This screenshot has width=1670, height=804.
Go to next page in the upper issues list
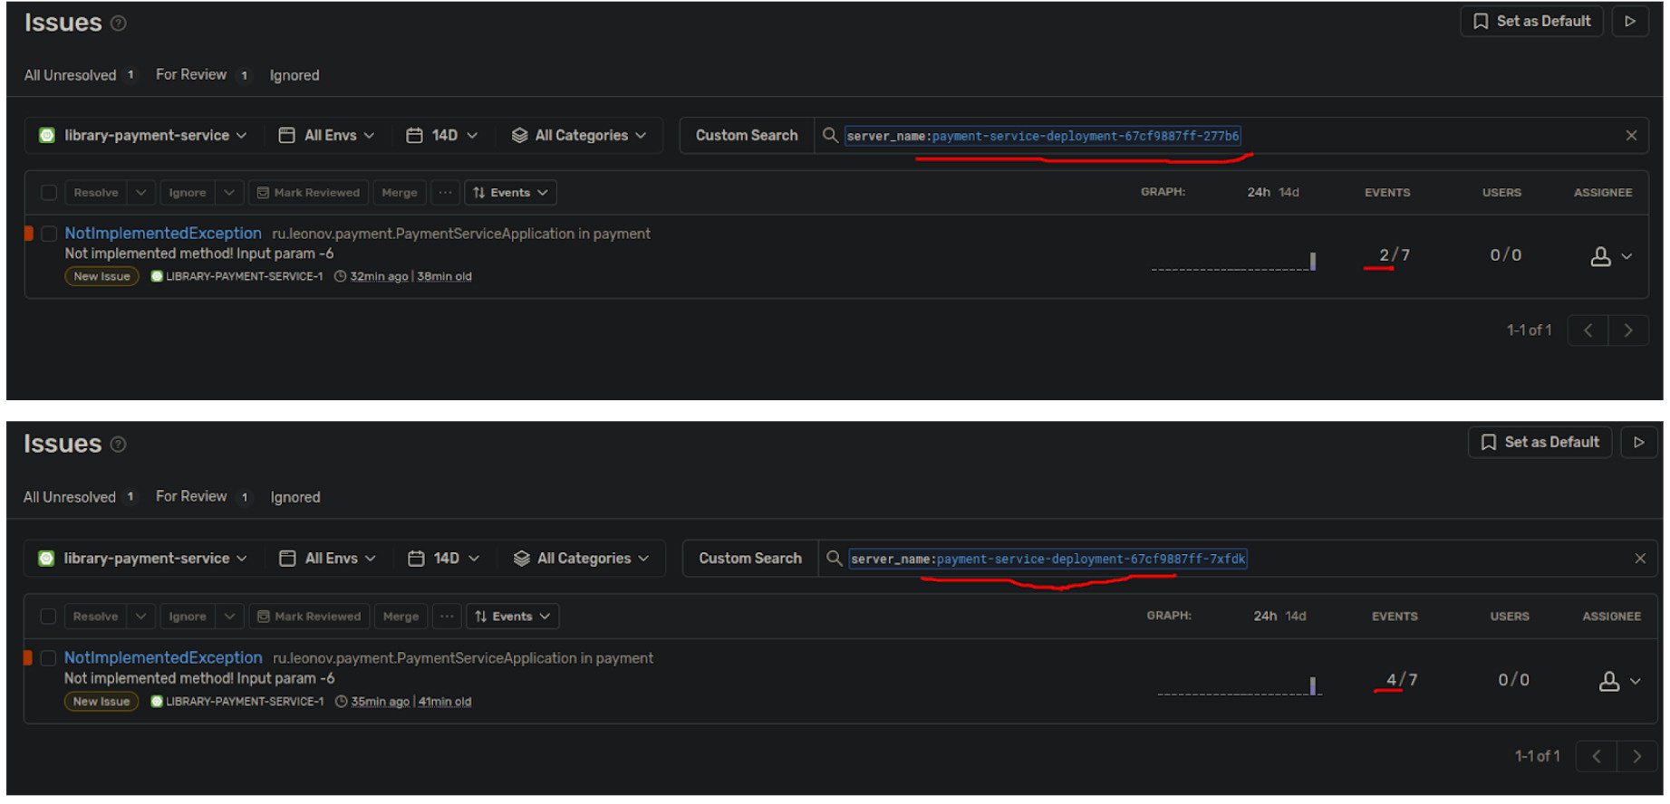pyautogui.click(x=1628, y=330)
